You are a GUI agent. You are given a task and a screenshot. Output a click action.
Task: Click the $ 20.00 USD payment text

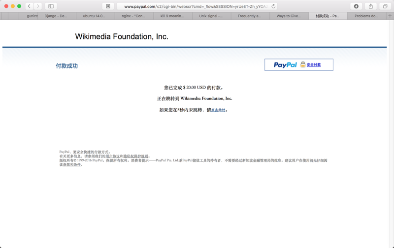194,88
